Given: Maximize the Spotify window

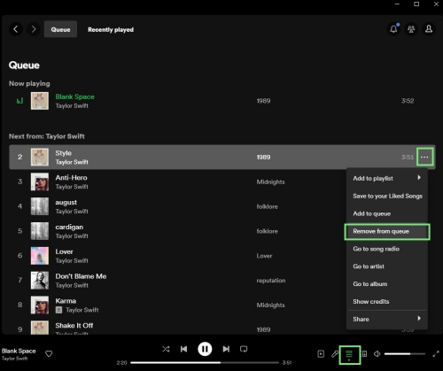Looking at the screenshot, I should 416,4.
